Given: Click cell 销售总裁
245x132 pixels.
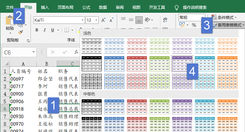Looking at the screenshot, I should click(x=69, y=109).
